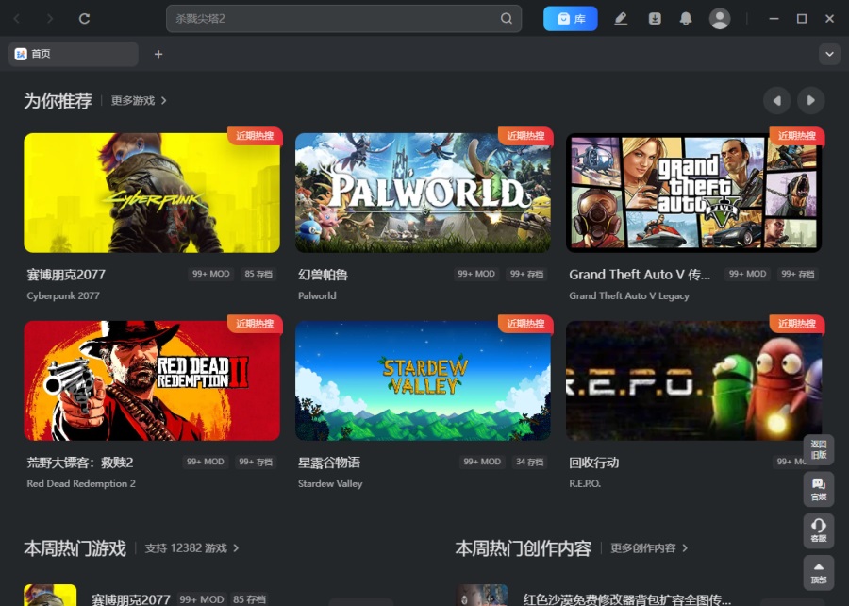Go back with the left arrow
Image resolution: width=849 pixels, height=606 pixels.
coord(17,19)
